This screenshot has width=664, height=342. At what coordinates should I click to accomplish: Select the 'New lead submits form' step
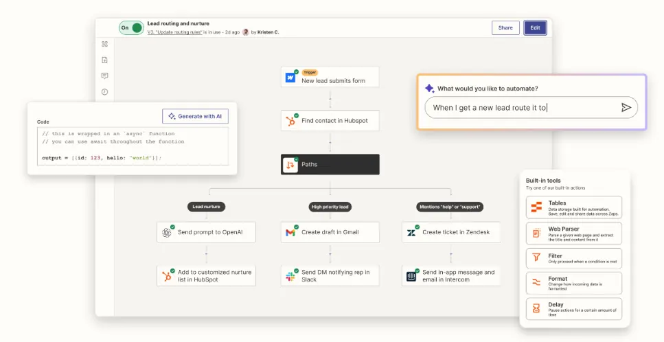(330, 77)
